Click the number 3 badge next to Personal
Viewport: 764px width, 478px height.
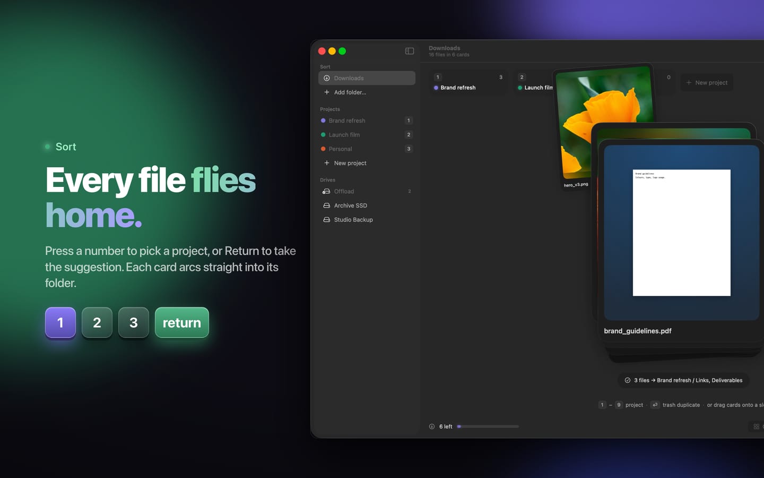pyautogui.click(x=409, y=149)
